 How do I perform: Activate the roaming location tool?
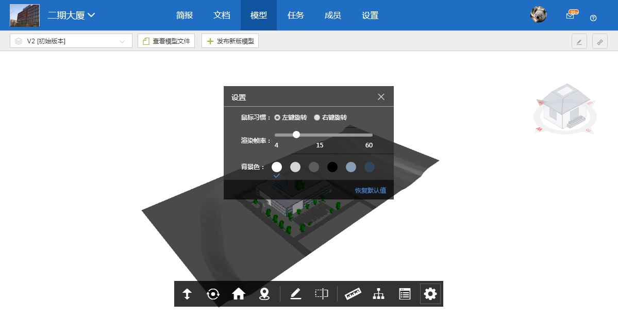(x=264, y=293)
